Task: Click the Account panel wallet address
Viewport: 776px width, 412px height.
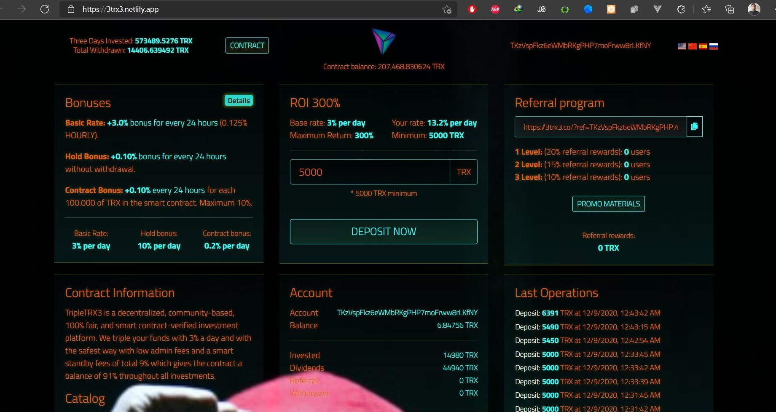Action: [407, 313]
